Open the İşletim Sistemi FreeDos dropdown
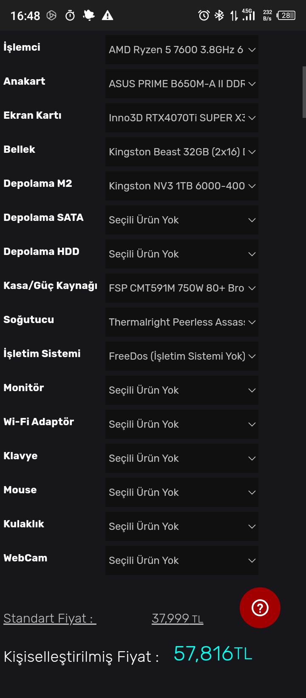Image resolution: width=306 pixels, height=698 pixels. (181, 356)
